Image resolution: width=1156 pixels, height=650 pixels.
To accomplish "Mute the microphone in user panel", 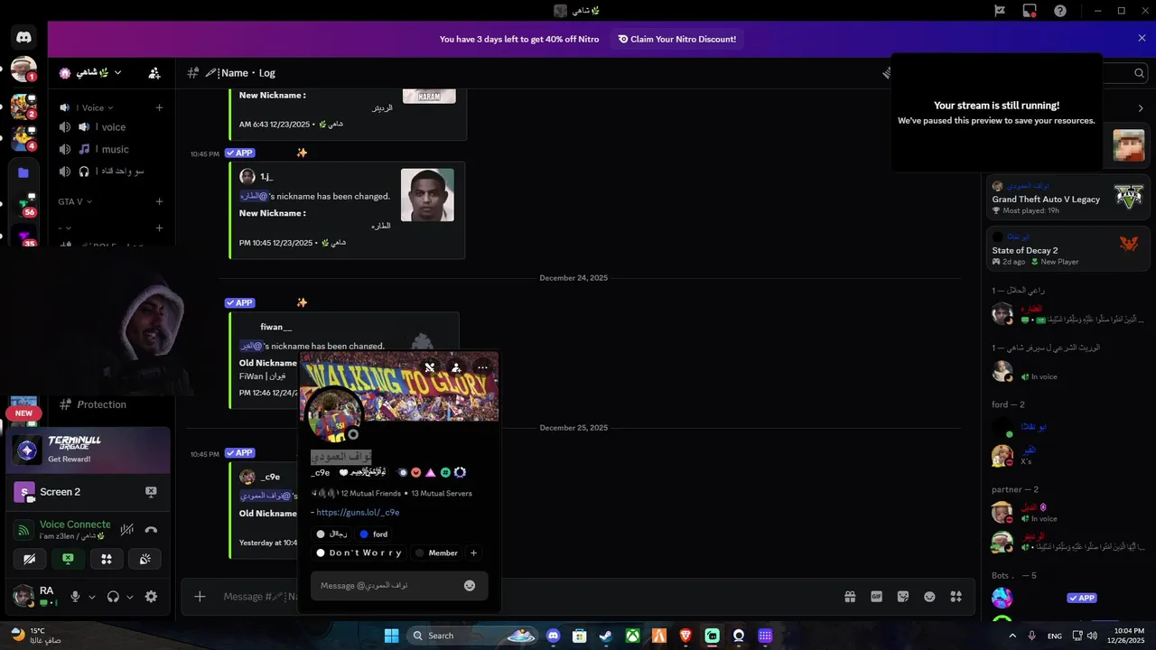I will coord(76,597).
